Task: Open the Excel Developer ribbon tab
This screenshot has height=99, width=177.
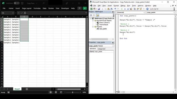Action: pyautogui.click(x=65, y=8)
